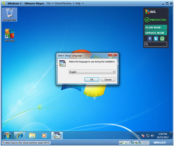Open AVG Twitter icon in gadget

[156, 39]
